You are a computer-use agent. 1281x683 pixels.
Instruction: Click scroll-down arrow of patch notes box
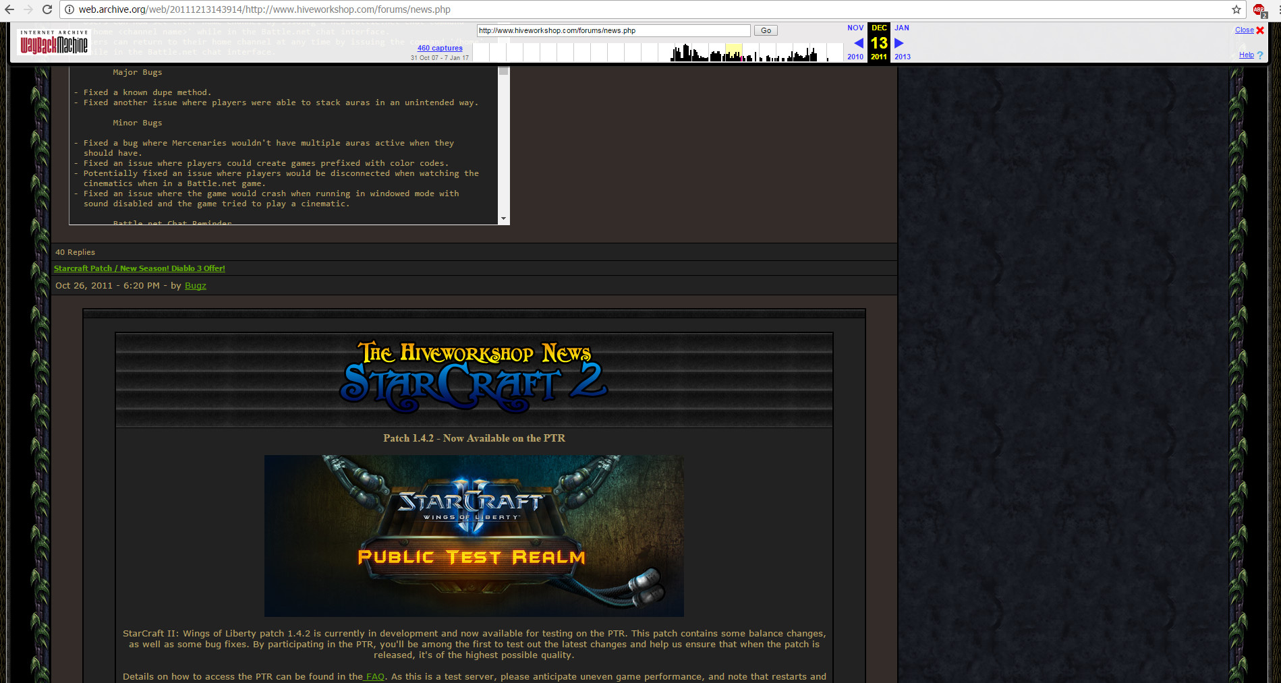click(503, 219)
